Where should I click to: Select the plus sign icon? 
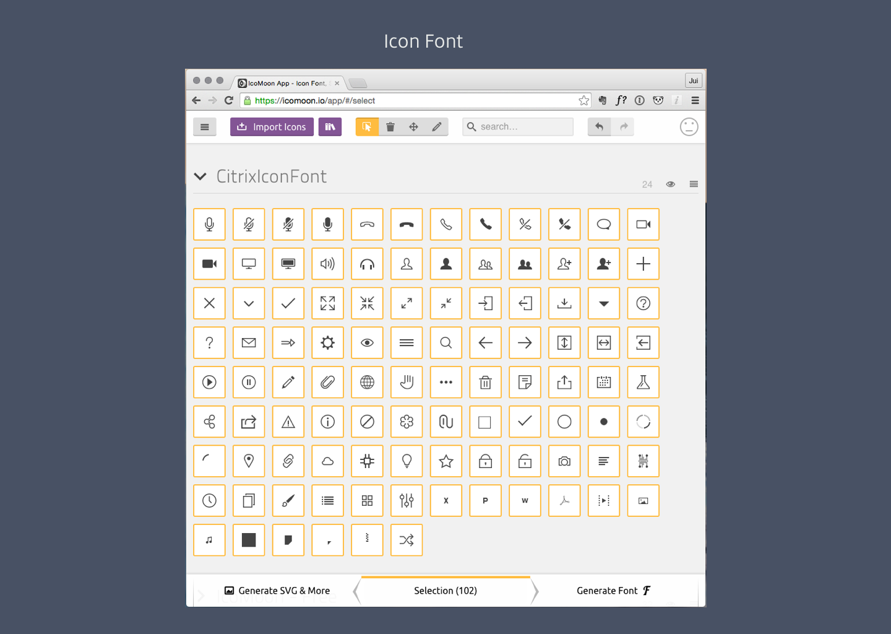point(643,264)
